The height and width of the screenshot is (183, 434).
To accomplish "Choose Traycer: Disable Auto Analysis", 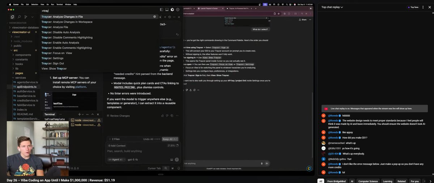I will pyautogui.click(x=99, y=32).
